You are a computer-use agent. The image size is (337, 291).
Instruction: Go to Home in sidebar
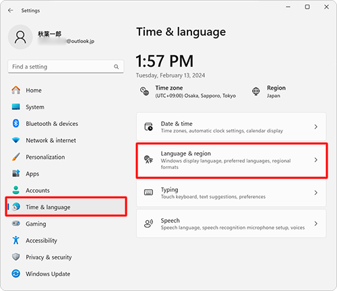(65, 90)
